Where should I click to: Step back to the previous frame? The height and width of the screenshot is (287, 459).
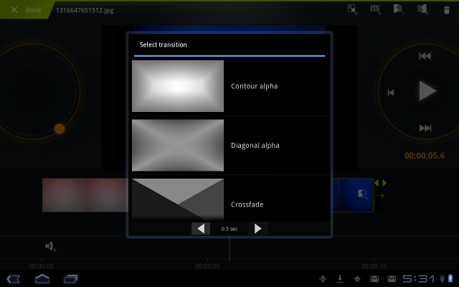click(x=391, y=93)
